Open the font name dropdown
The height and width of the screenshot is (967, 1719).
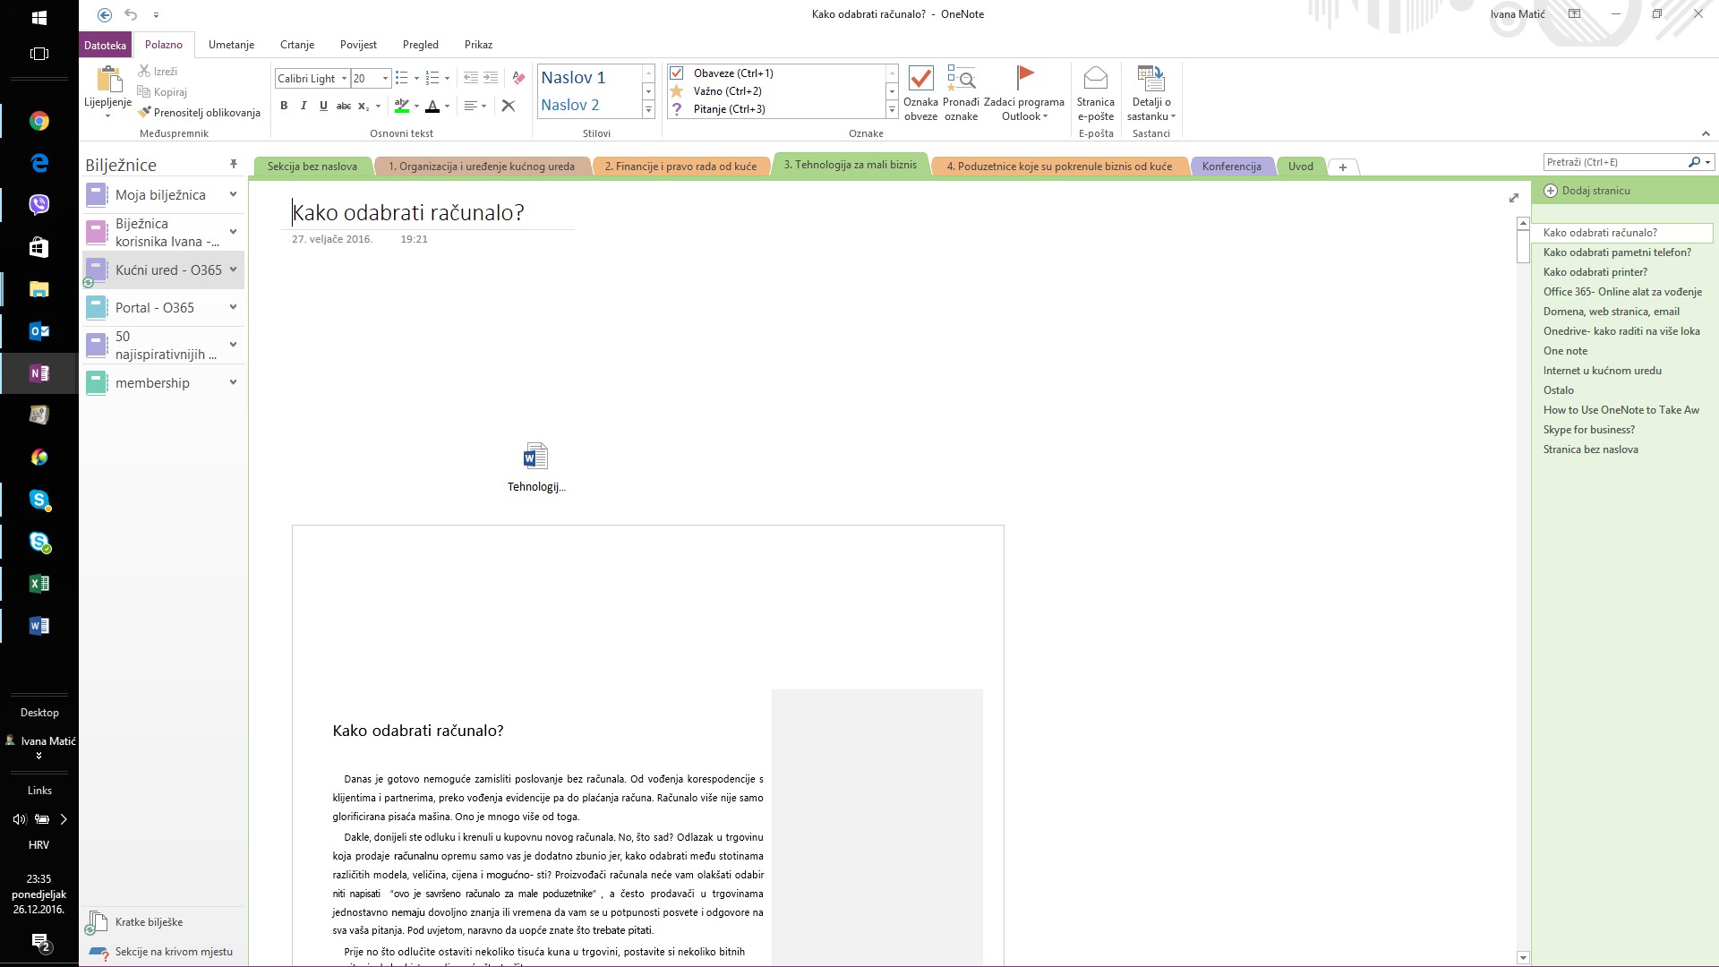coord(344,79)
